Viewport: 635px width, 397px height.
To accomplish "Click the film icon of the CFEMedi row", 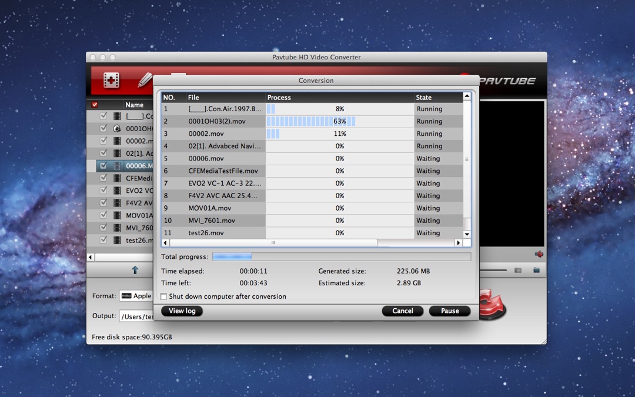I will 117,178.
